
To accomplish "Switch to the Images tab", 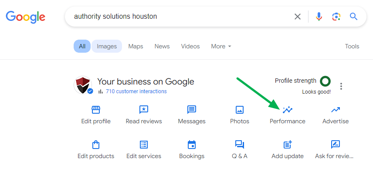I will click(107, 46).
